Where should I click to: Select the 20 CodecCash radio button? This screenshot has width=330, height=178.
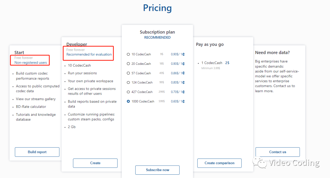(128, 64)
